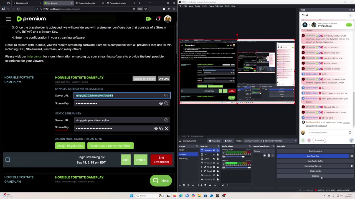
Task: Reload the Rumble page
Action: point(18,9)
